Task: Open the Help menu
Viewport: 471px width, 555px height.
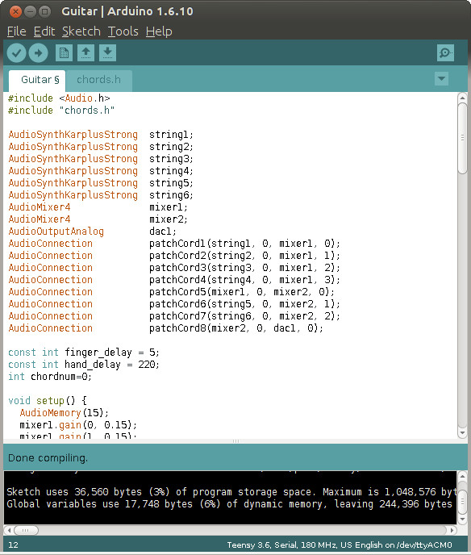Action: coord(159,31)
